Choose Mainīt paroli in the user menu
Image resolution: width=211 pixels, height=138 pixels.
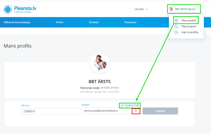(x=189, y=27)
